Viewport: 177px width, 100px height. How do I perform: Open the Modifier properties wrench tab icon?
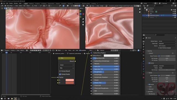tap(144, 61)
